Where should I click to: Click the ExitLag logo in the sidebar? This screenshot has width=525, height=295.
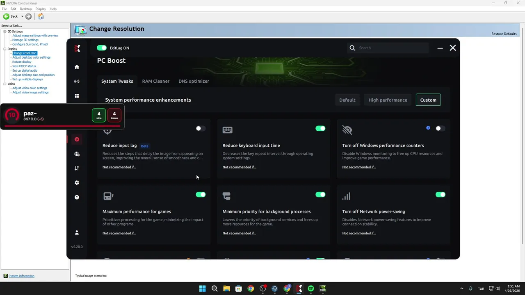pyautogui.click(x=77, y=48)
